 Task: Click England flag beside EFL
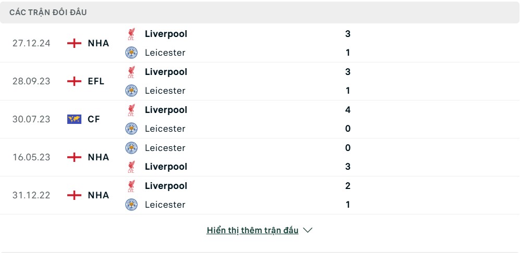click(x=74, y=81)
